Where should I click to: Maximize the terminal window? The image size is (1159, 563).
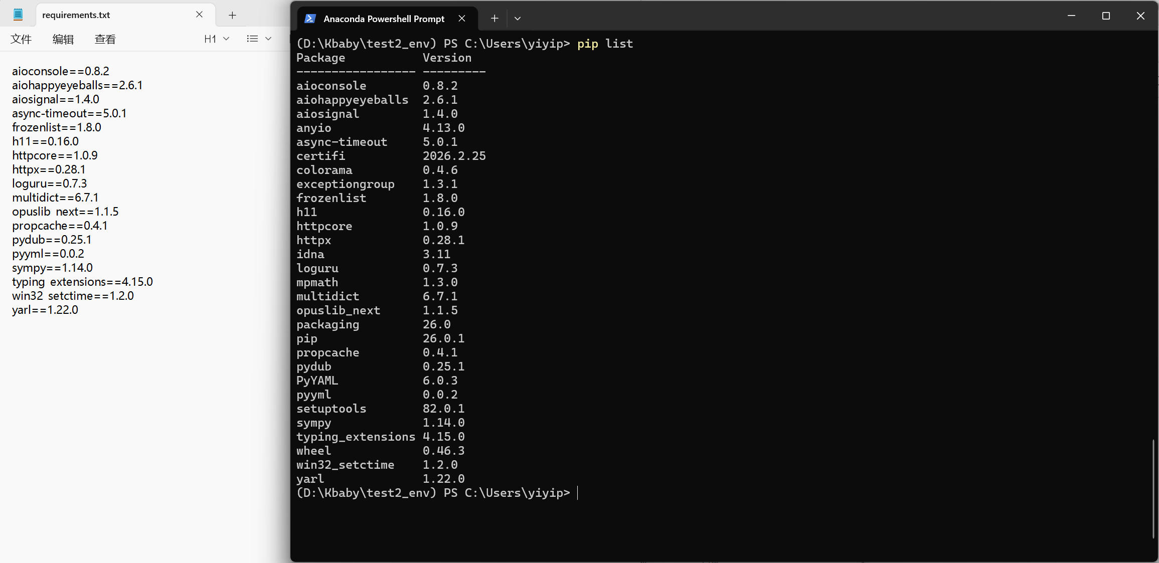(1106, 16)
